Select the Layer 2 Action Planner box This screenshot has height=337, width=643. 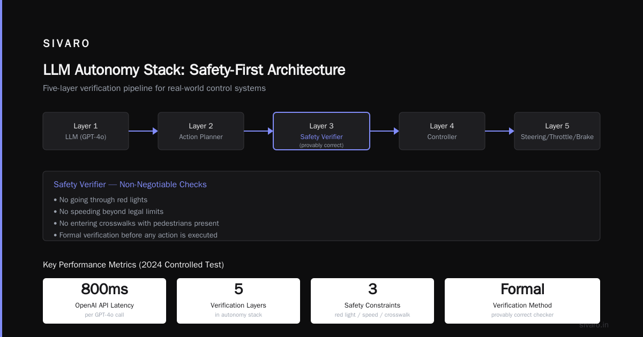201,131
